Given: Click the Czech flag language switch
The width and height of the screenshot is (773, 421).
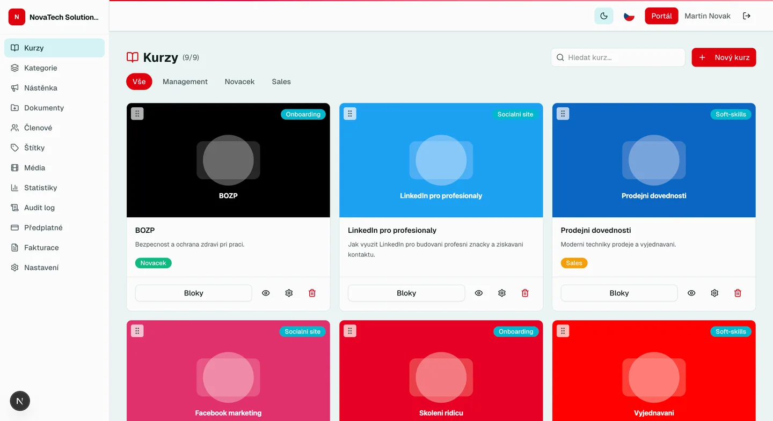Looking at the screenshot, I should (x=629, y=16).
